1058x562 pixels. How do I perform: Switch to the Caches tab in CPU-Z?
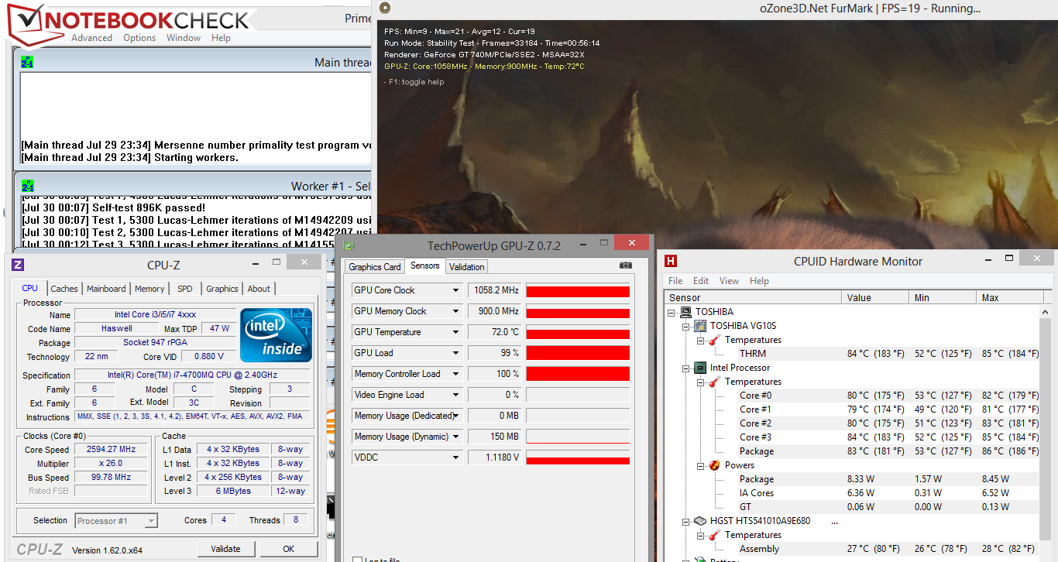click(x=64, y=289)
